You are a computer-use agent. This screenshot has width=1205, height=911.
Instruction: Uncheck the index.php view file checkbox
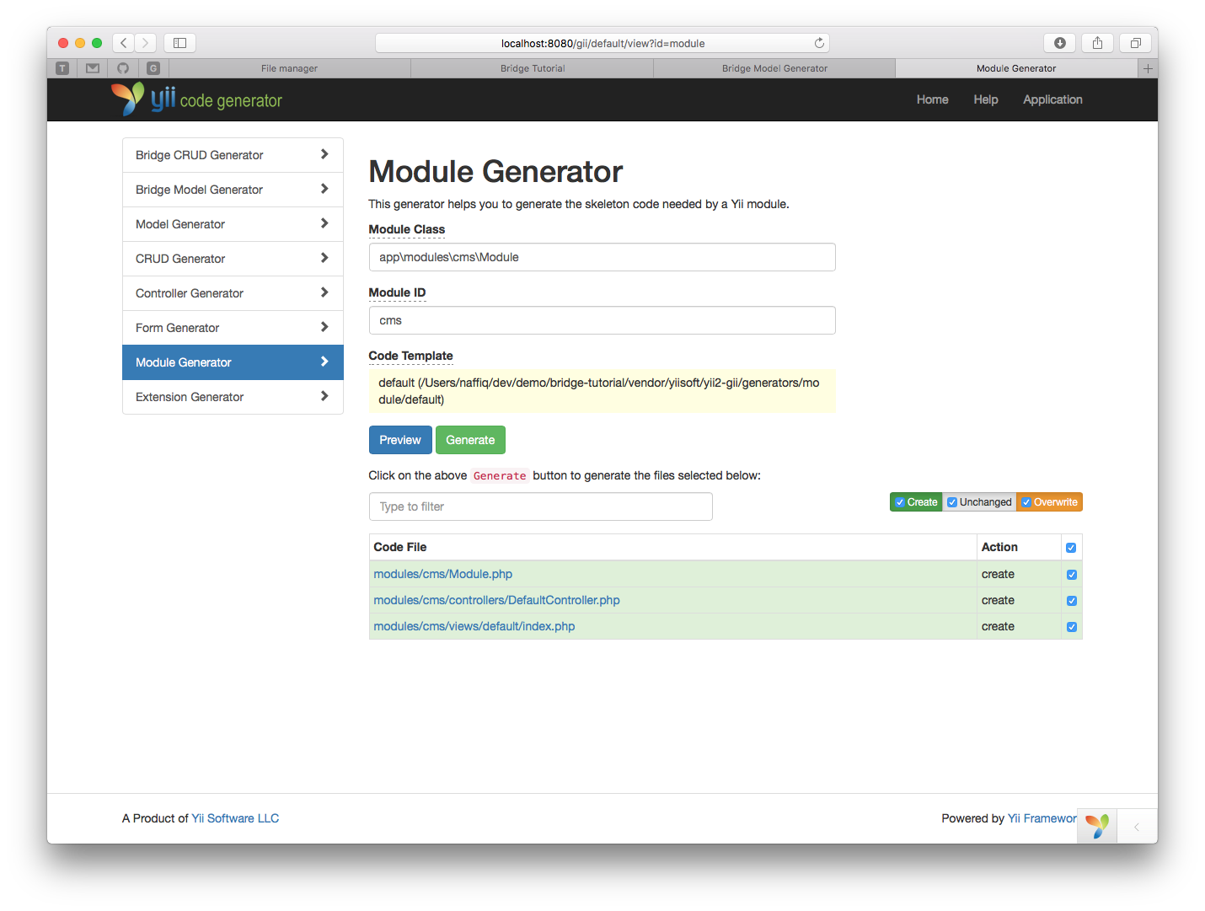1072,627
